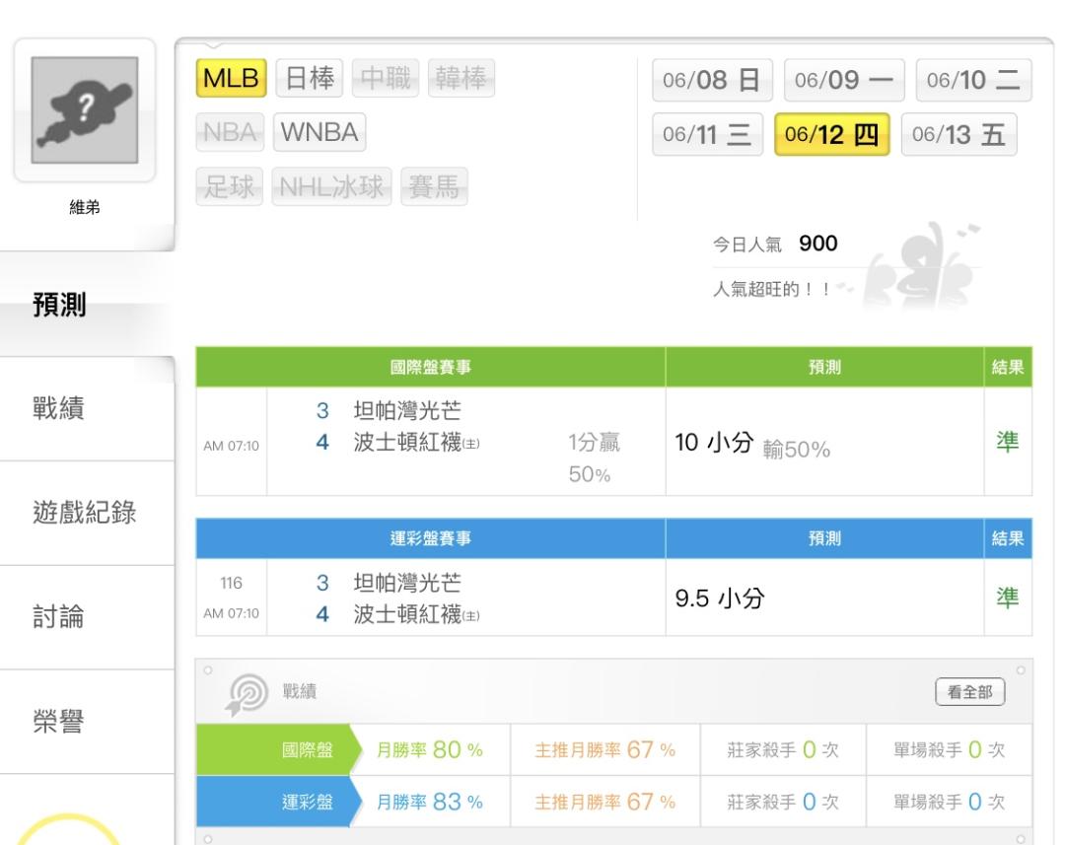Click 單場殺手 0 次 in 運彩盤 row
Image resolution: width=1065 pixels, height=845 pixels.
click(949, 802)
